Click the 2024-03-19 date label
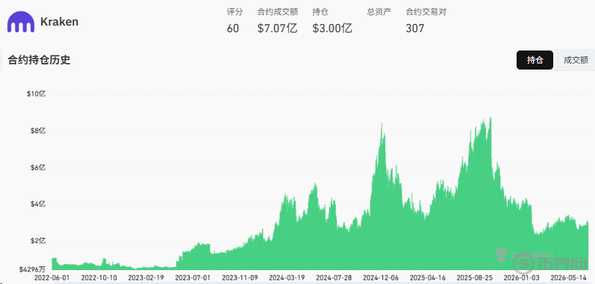The height and width of the screenshot is (284, 595). click(287, 277)
